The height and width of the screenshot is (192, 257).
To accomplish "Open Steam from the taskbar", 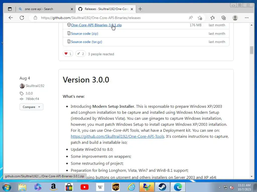I will [x=162, y=187].
